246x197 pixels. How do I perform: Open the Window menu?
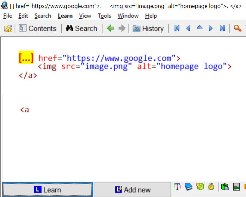[x=128, y=16]
